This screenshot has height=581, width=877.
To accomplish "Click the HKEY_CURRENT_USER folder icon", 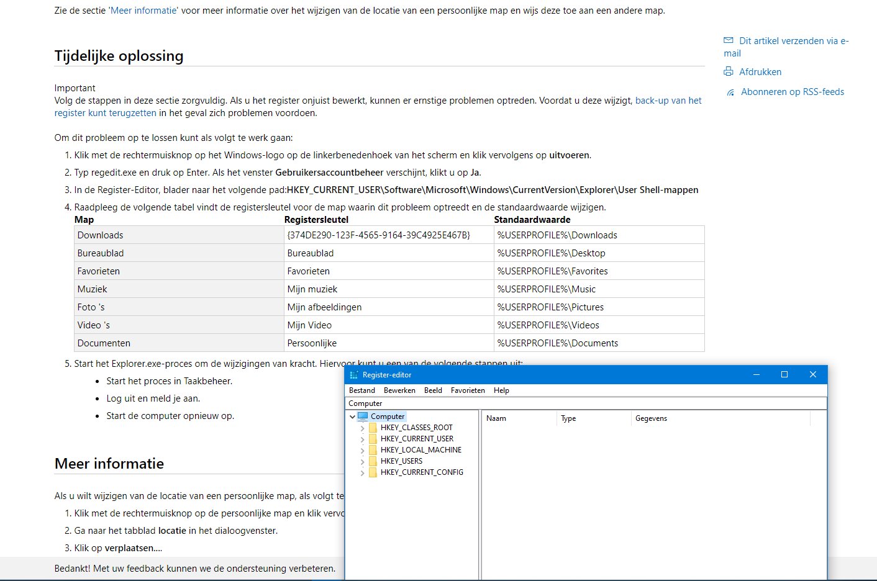I will point(373,439).
